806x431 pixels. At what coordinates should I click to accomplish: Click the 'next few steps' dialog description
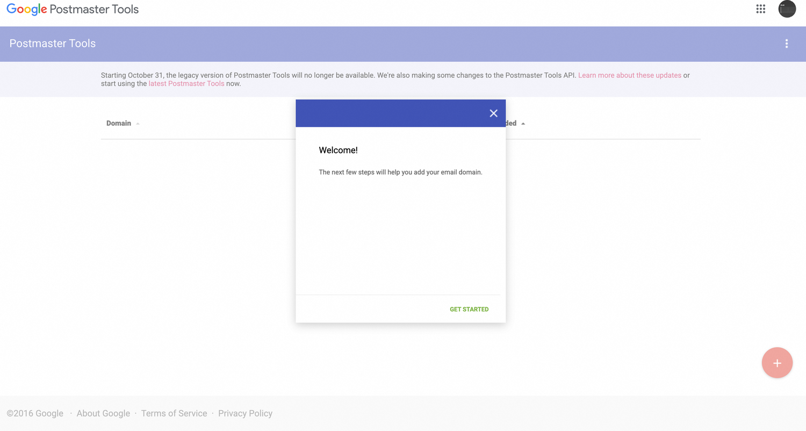(400, 173)
